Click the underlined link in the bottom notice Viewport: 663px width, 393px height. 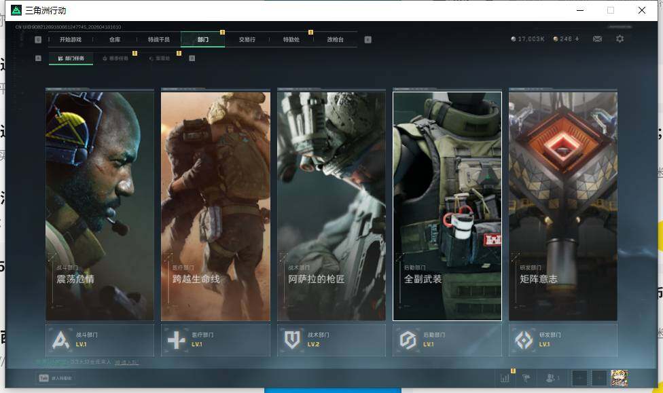pyautogui.click(x=126, y=362)
